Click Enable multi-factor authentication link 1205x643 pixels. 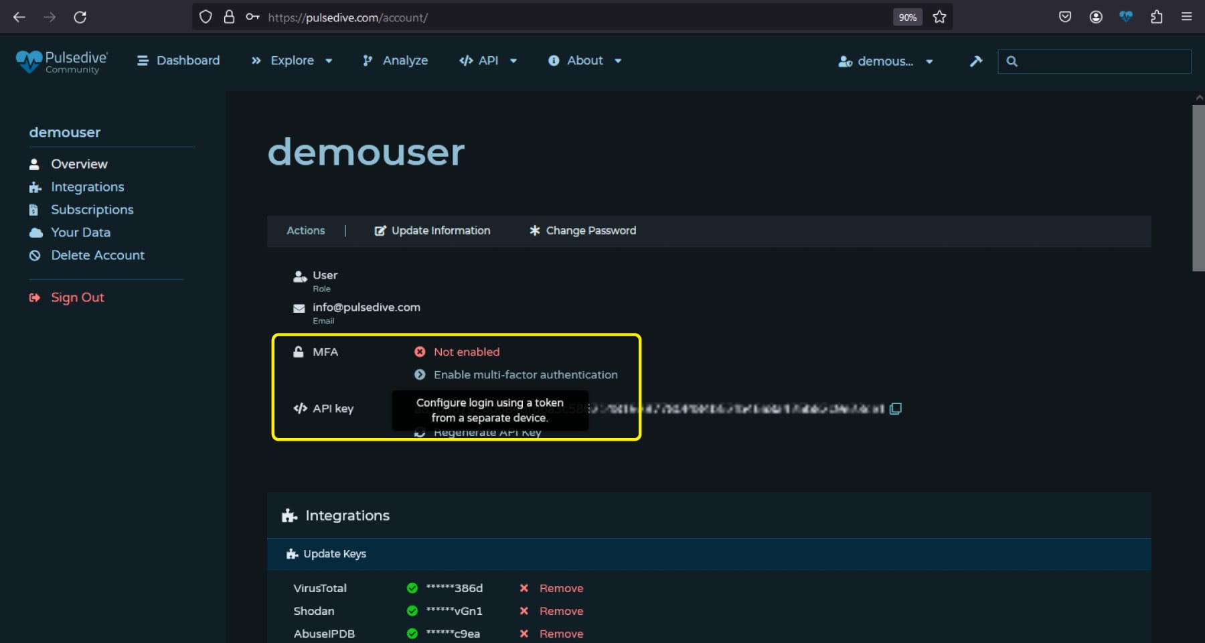[526, 375]
